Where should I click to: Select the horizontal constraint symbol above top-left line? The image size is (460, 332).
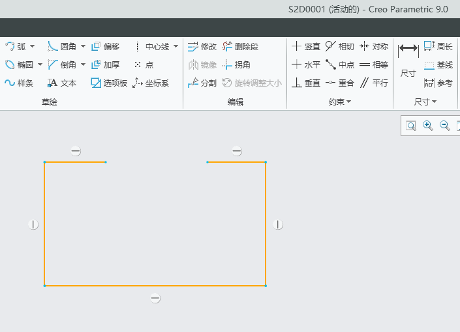[x=76, y=152]
